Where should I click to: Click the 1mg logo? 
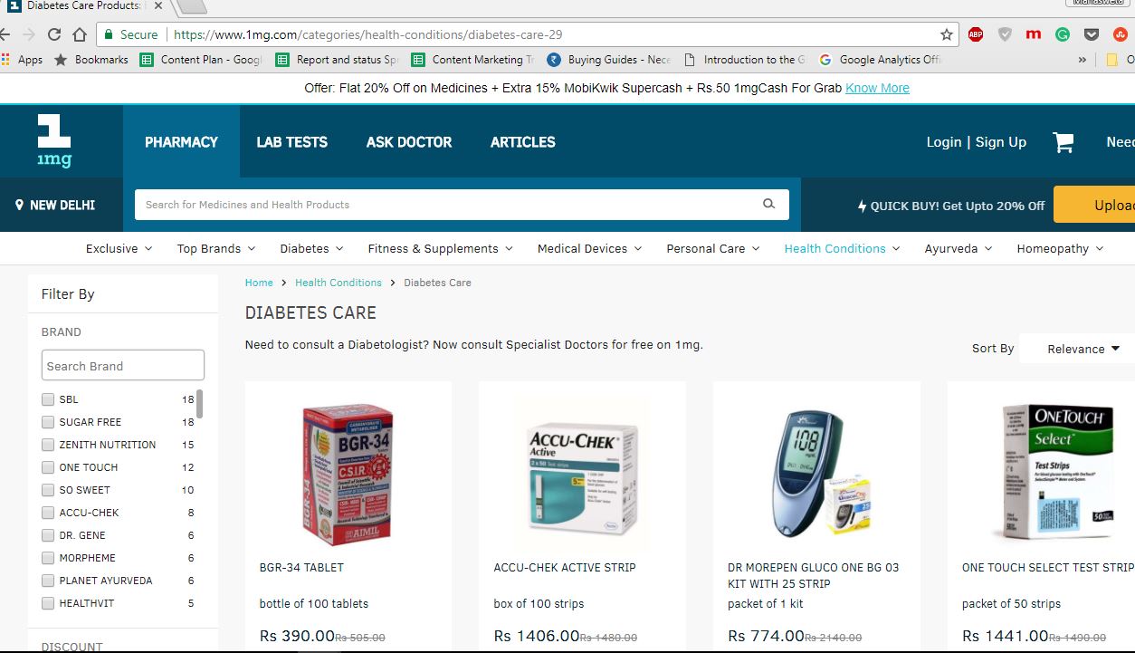[54, 140]
